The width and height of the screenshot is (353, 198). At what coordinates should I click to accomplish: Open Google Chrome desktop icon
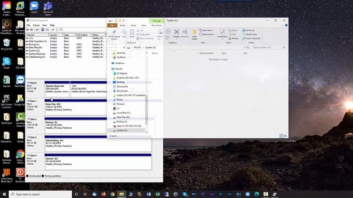coord(20,157)
